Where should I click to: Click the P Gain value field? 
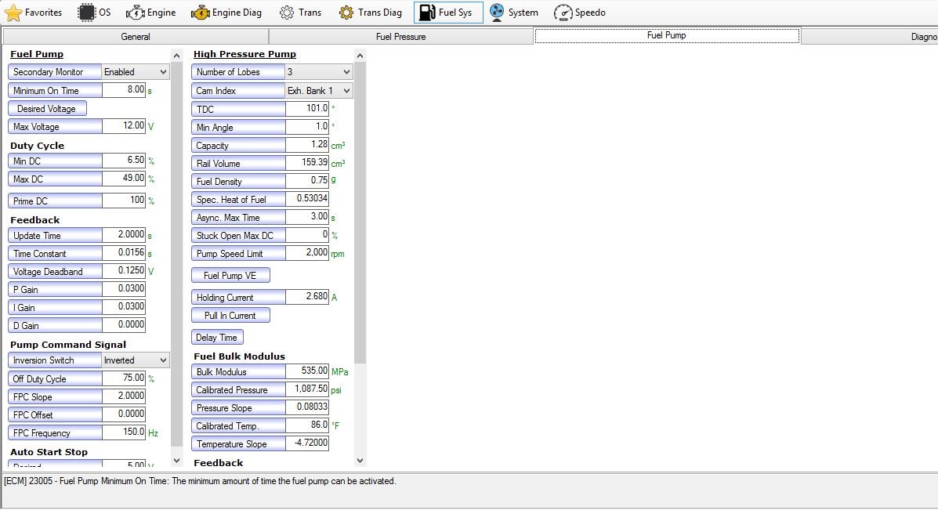point(124,289)
